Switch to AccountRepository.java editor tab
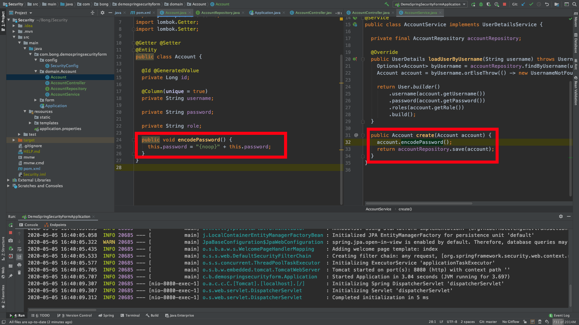This screenshot has width=579, height=325. pos(220,13)
